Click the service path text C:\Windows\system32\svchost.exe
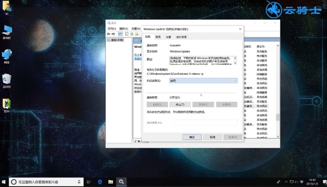 (175, 74)
